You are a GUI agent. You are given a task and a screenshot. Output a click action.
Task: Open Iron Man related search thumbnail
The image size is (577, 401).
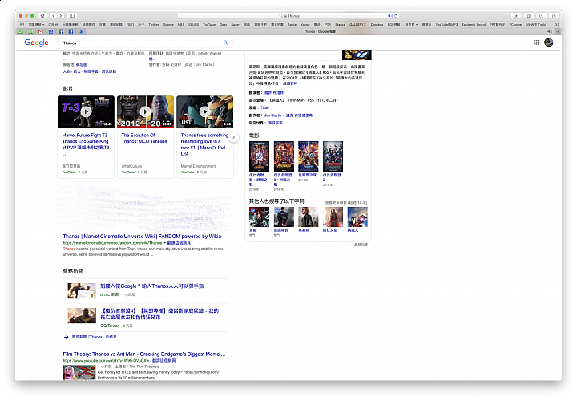(x=357, y=217)
